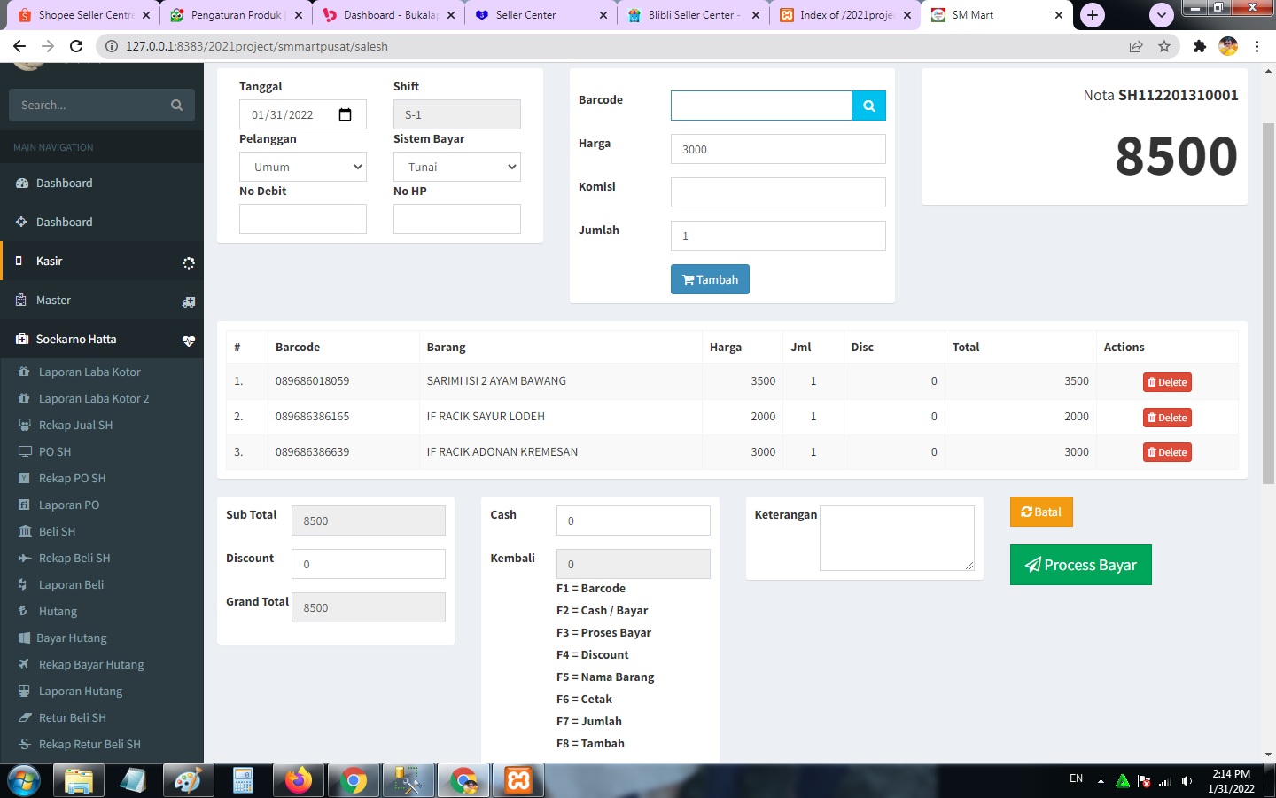The width and height of the screenshot is (1276, 798).
Task: Bookmark this page with the star icon
Action: click(x=1164, y=46)
